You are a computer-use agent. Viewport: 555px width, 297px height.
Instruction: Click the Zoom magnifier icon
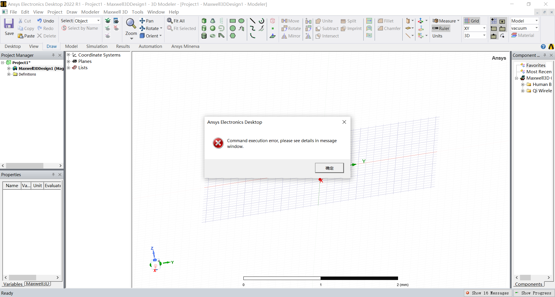131,24
